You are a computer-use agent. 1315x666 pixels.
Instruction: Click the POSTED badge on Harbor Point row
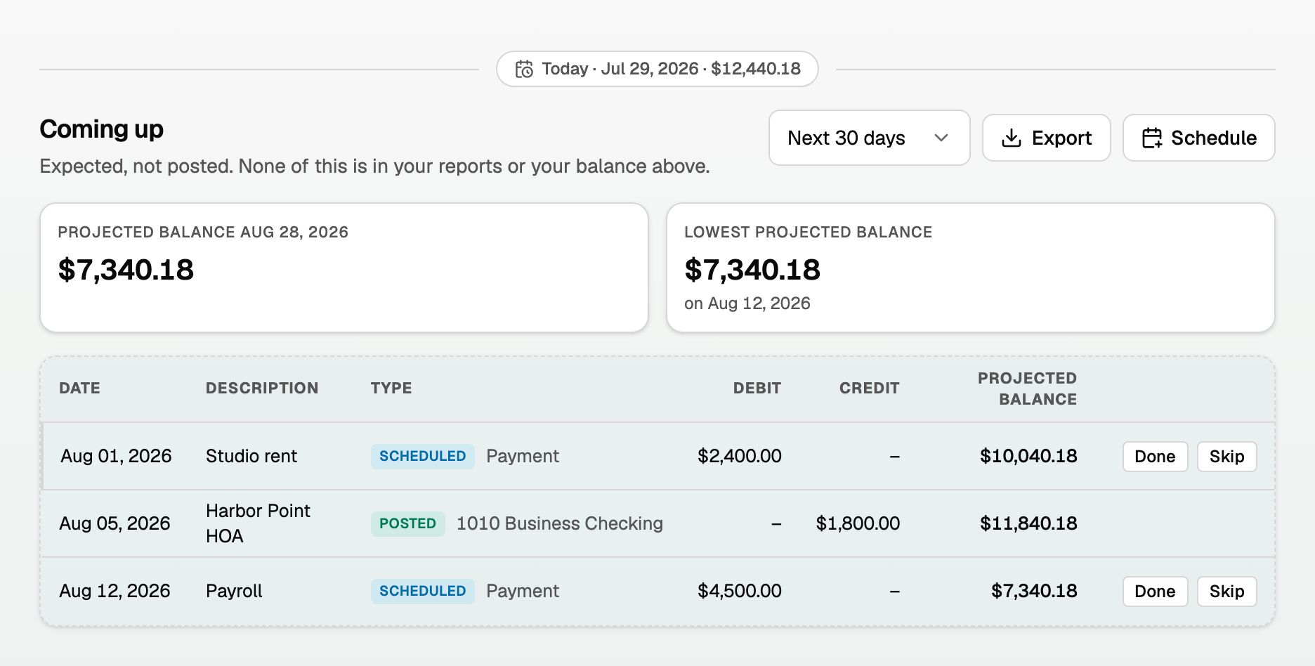[408, 523]
